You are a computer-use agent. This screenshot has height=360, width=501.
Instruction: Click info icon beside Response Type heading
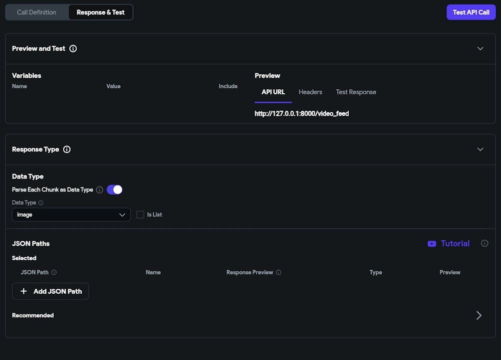(x=67, y=149)
